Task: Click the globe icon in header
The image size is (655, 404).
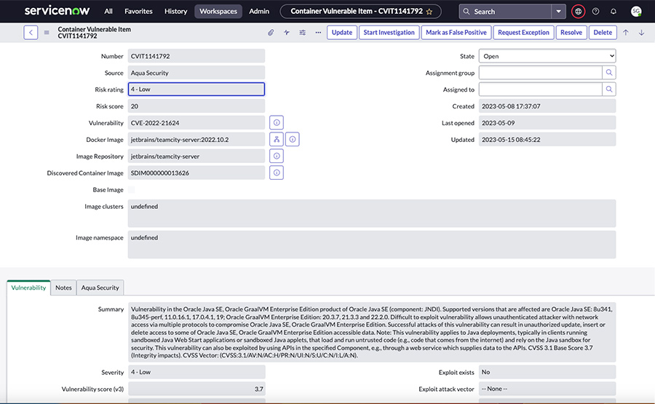Action: point(578,12)
